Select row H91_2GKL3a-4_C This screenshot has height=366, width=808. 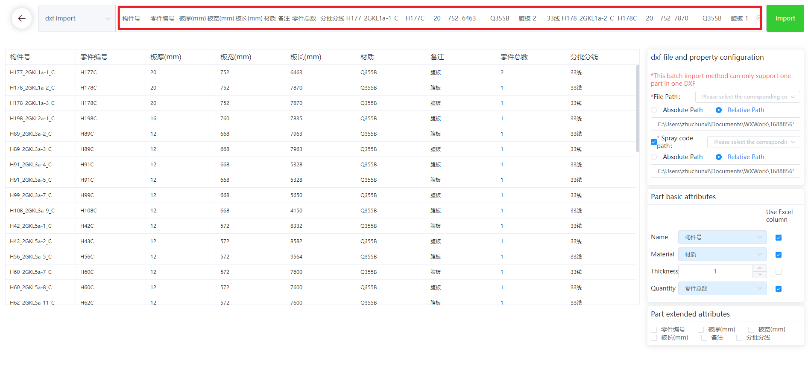[x=321, y=165]
